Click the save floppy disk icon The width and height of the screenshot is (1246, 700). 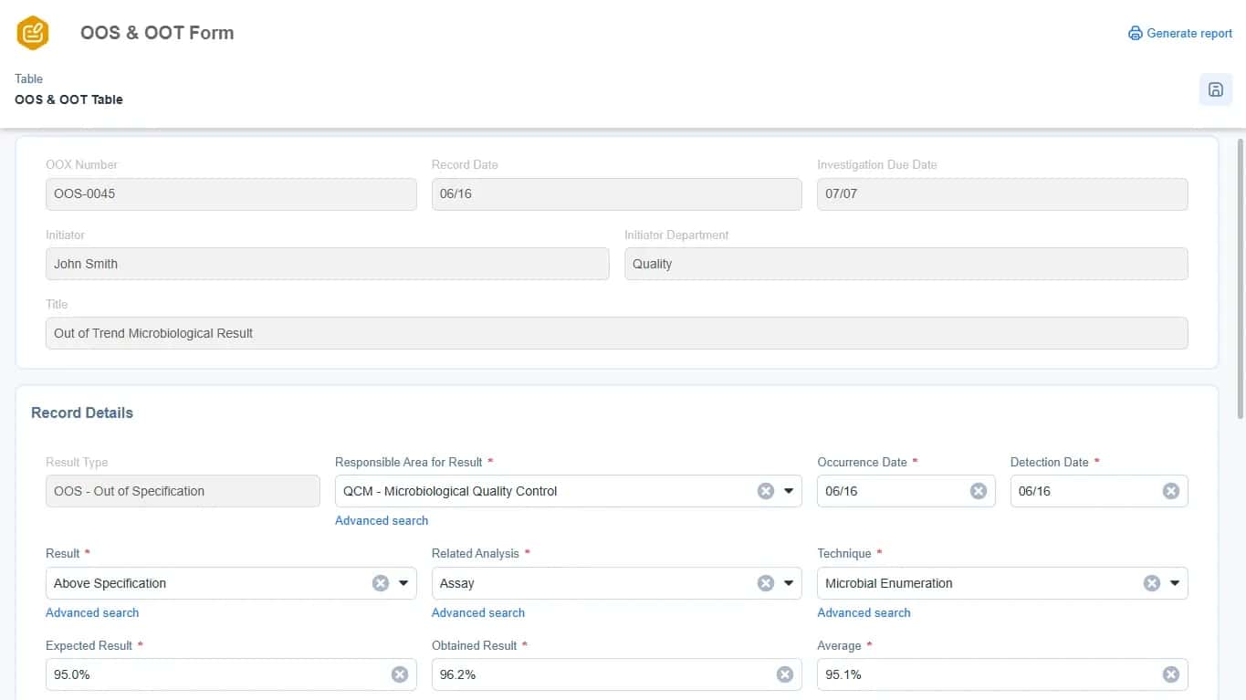tap(1215, 89)
